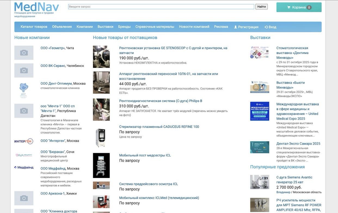Open РЧ усилитель мощности Siemens offer link
This screenshot has width=338, height=213.
coord(299,205)
